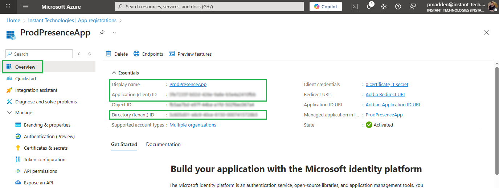This screenshot has height=188, width=499.
Task: Click the Preview features icon
Action: coord(172,54)
